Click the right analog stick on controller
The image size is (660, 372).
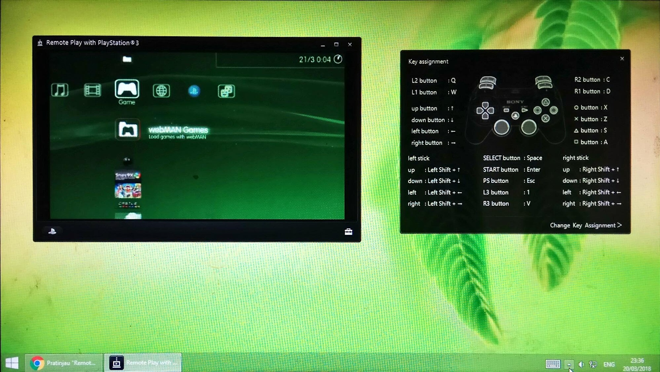coord(529,128)
